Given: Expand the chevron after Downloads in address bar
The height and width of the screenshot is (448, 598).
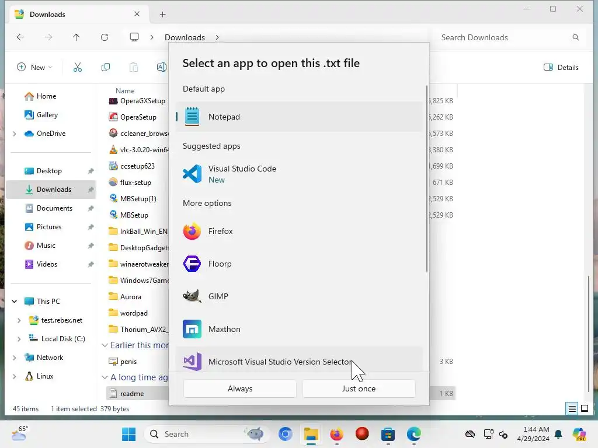Looking at the screenshot, I should pyautogui.click(x=217, y=37).
